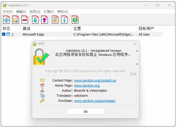This screenshot has width=177, height=128.
Task: Click the green dollar Purchase toolbar icon
Action: (x=75, y=20)
